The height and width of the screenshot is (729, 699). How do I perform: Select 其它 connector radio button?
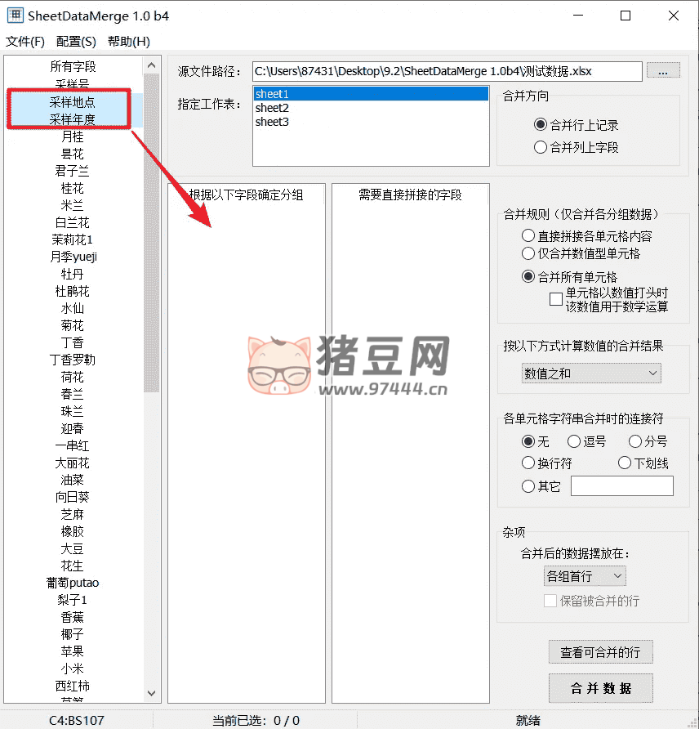tap(528, 486)
